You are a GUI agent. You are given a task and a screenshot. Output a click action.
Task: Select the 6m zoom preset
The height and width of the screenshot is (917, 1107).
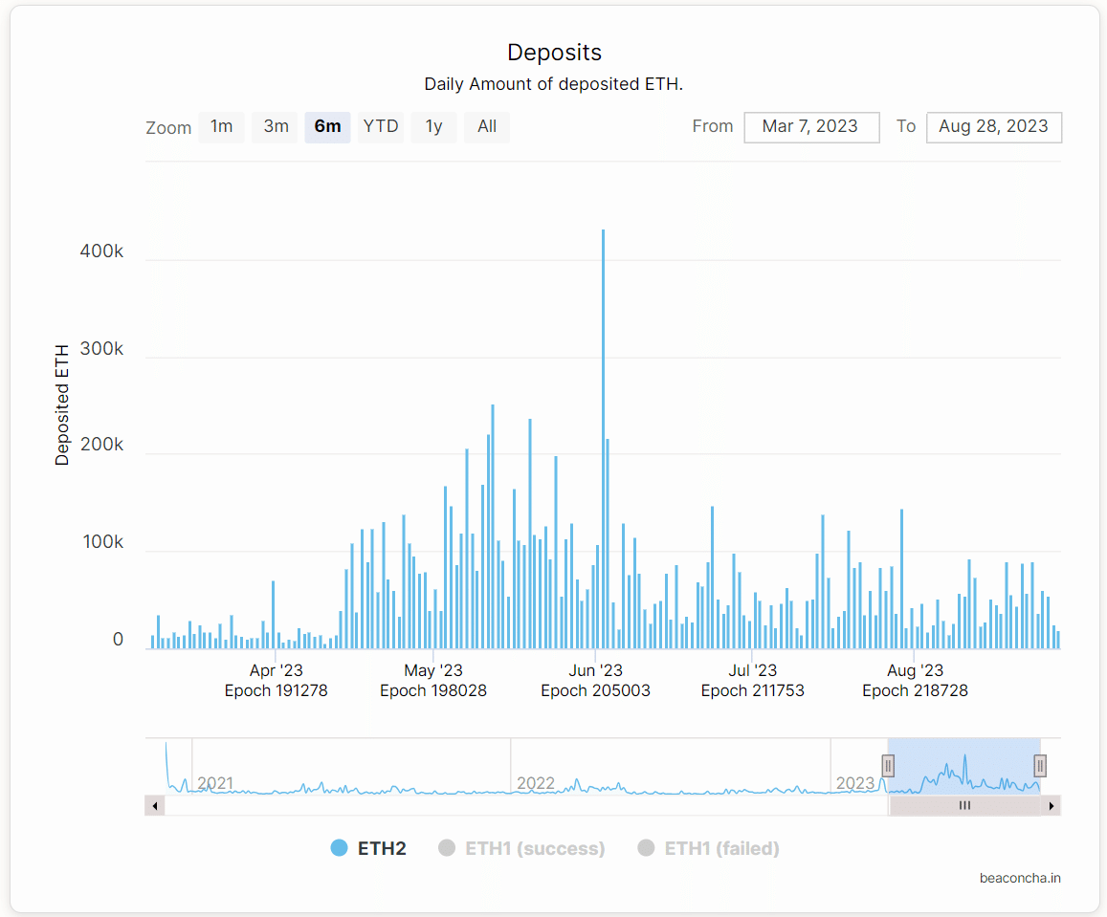pos(327,127)
